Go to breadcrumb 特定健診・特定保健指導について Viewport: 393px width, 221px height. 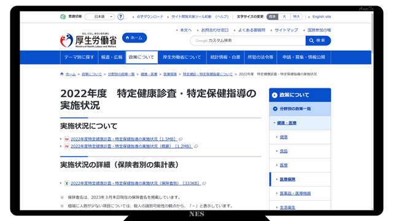[208, 74]
